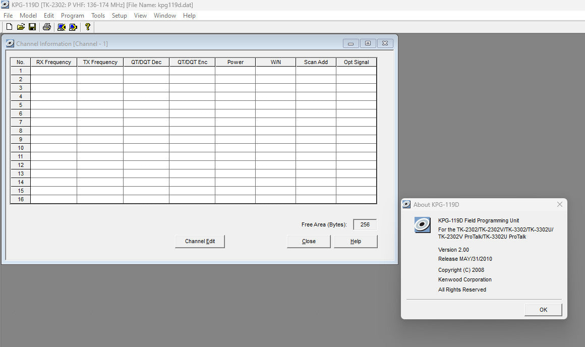Click the About KPG-119D title icon

(406, 204)
